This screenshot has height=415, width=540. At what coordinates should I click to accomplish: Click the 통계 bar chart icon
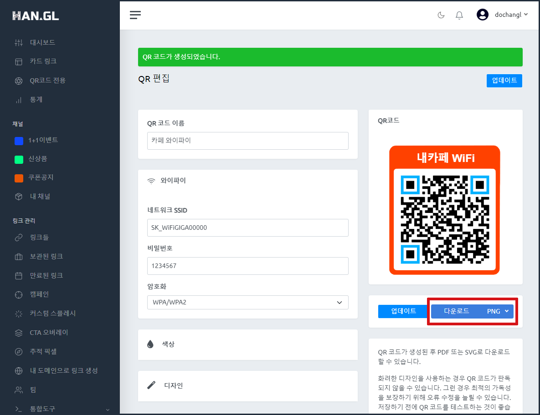(x=19, y=100)
